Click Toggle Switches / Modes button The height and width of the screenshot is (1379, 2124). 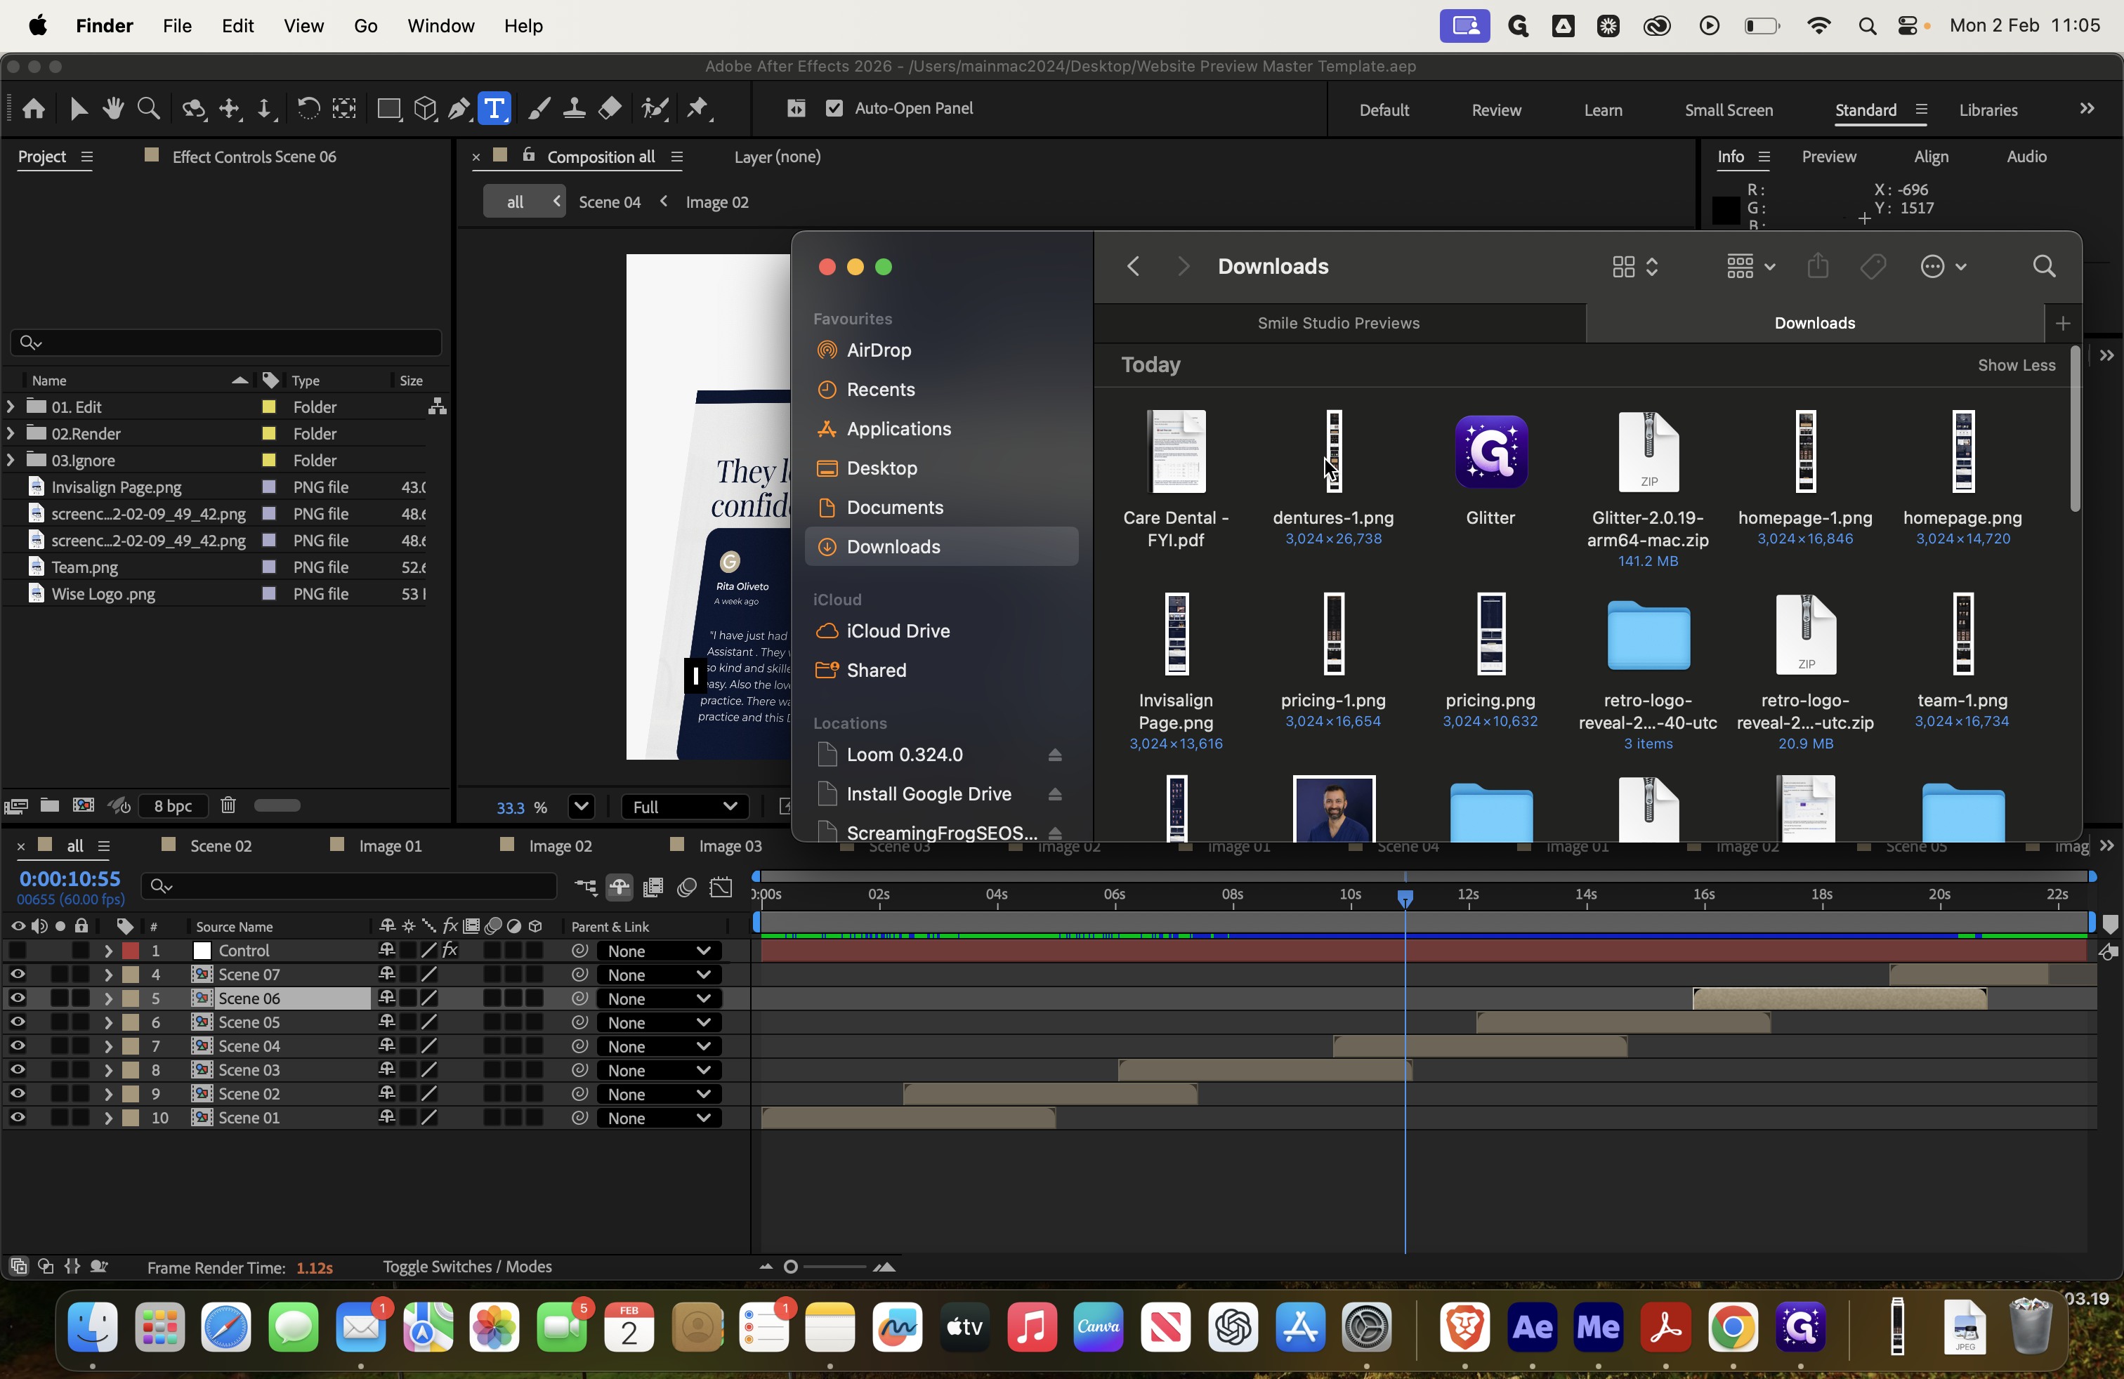click(467, 1267)
